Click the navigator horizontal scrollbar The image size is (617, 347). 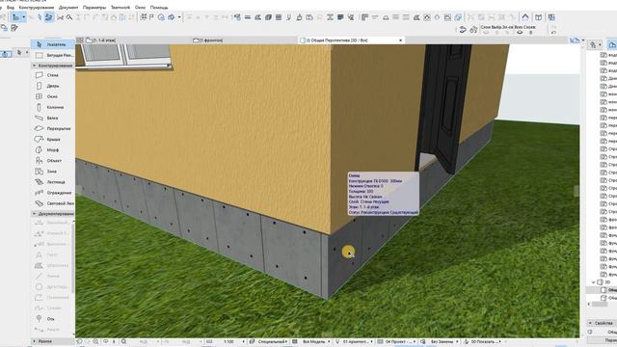click(x=600, y=305)
